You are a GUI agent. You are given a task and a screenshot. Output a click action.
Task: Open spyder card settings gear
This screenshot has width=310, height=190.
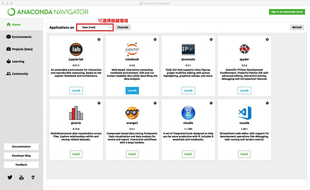click(x=267, y=40)
